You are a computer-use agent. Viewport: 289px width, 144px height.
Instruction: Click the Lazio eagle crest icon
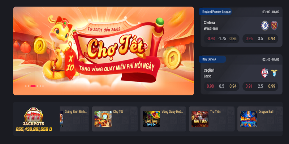274,73
